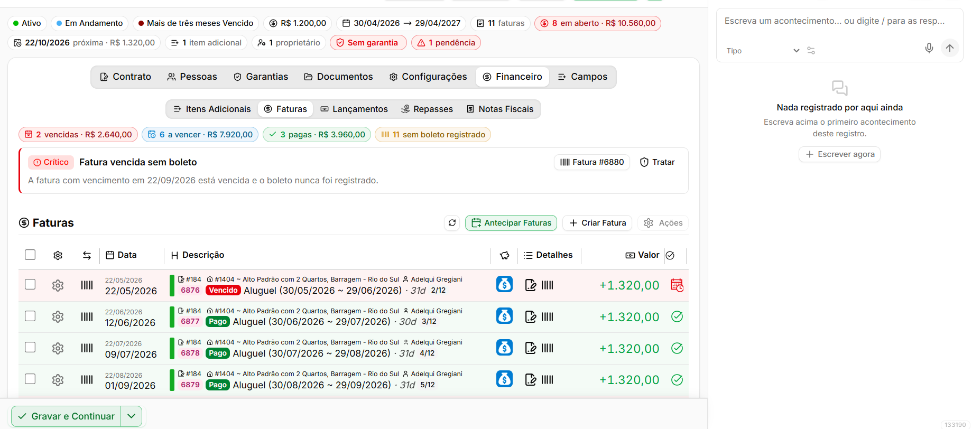The height and width of the screenshot is (429, 972).
Task: Click the money bag icon for invoice 6876
Action: pos(504,284)
